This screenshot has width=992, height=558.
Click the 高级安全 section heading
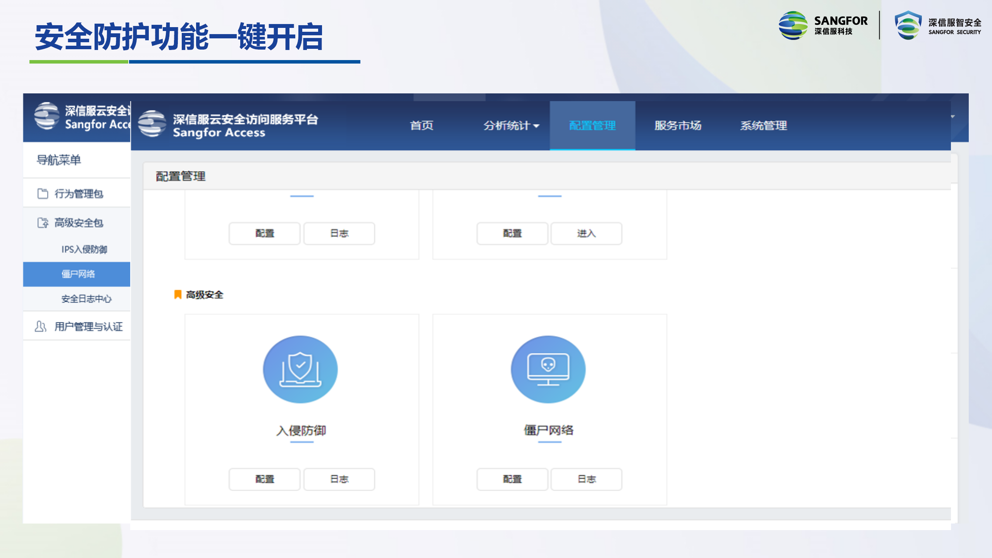[205, 294]
